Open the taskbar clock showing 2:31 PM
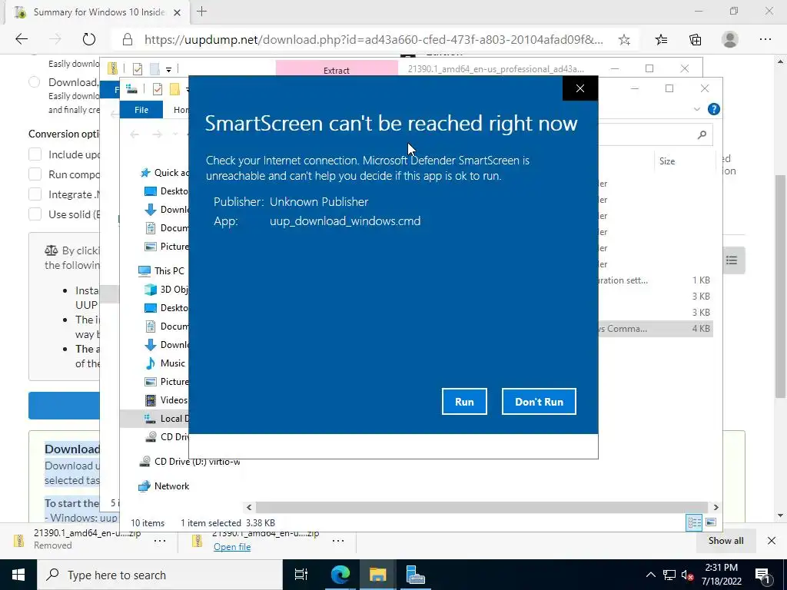Image resolution: width=787 pixels, height=590 pixels. 722,575
